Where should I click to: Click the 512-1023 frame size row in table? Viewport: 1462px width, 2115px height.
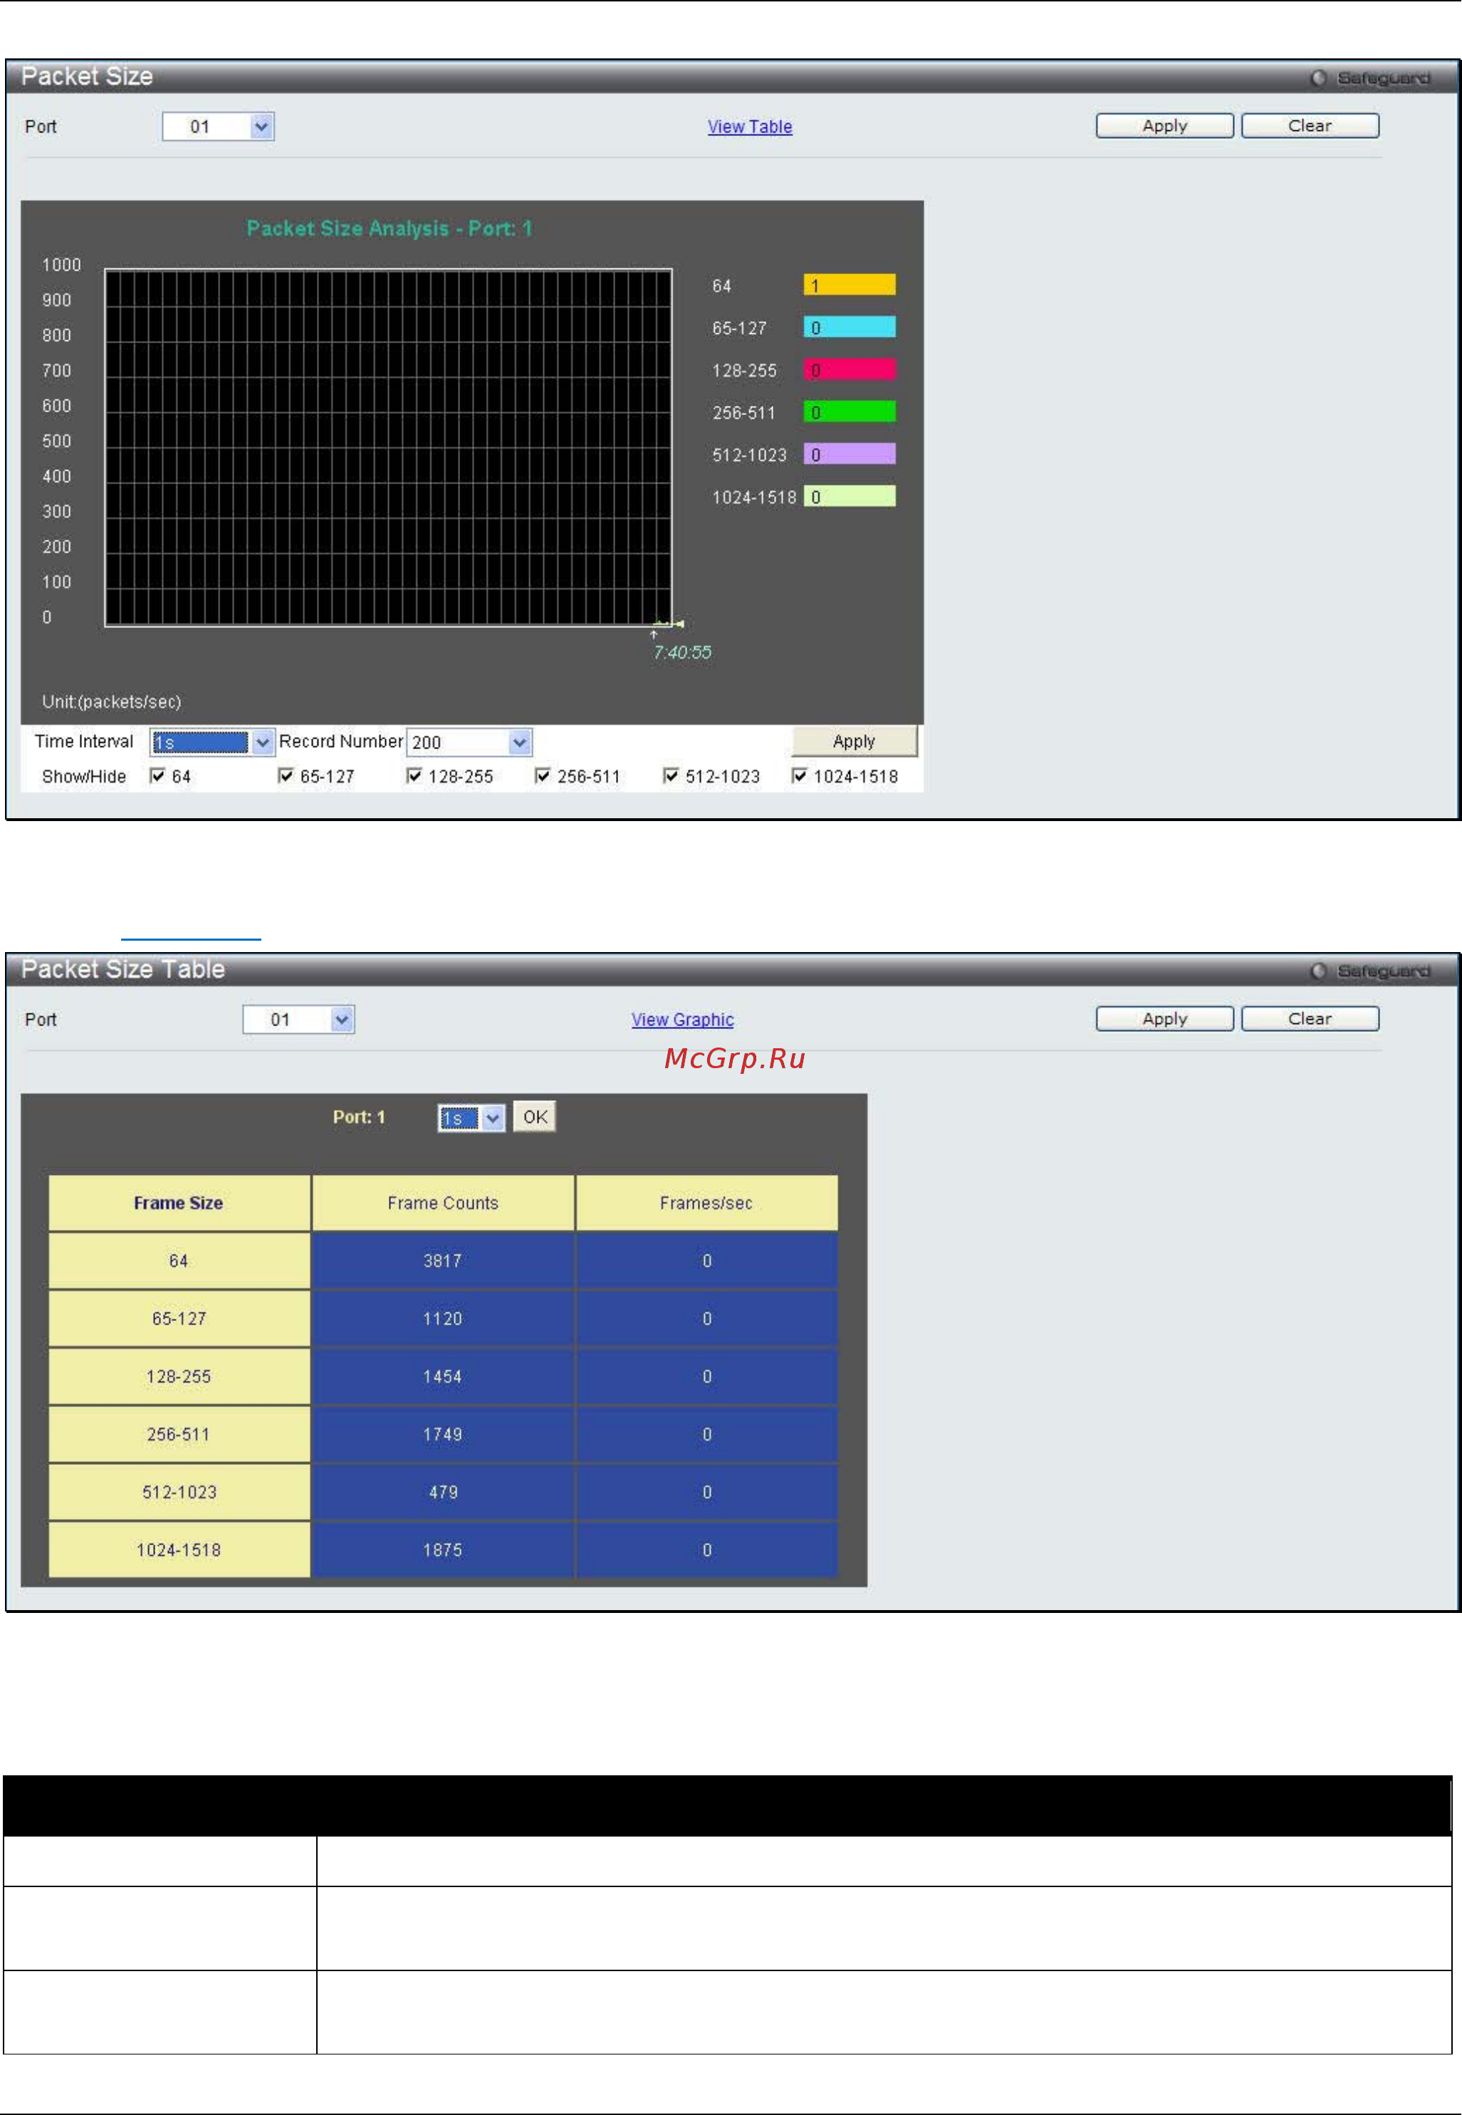point(179,1492)
